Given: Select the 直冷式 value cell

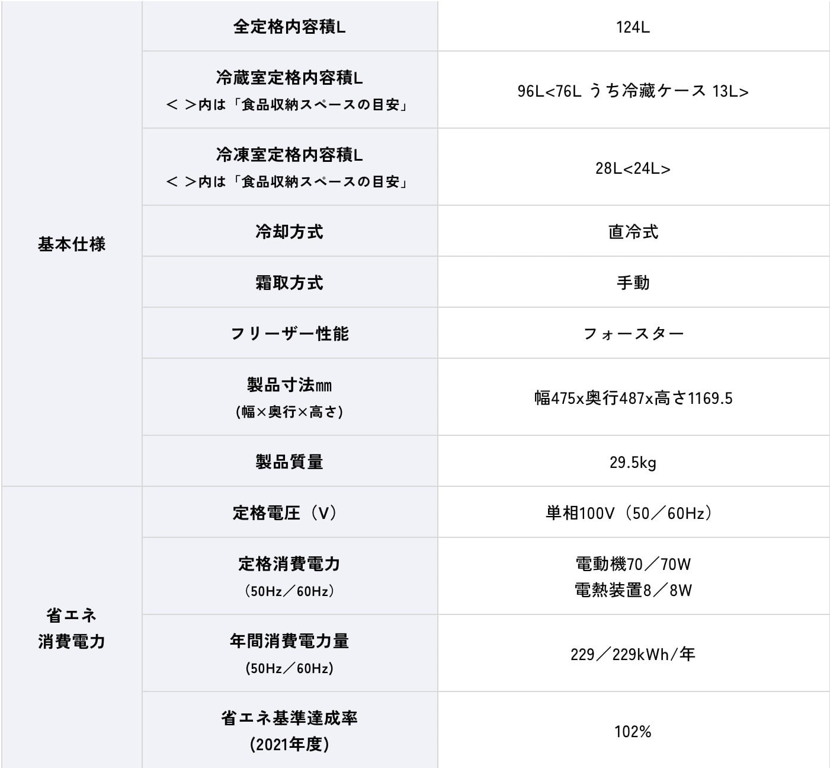Looking at the screenshot, I should (633, 231).
